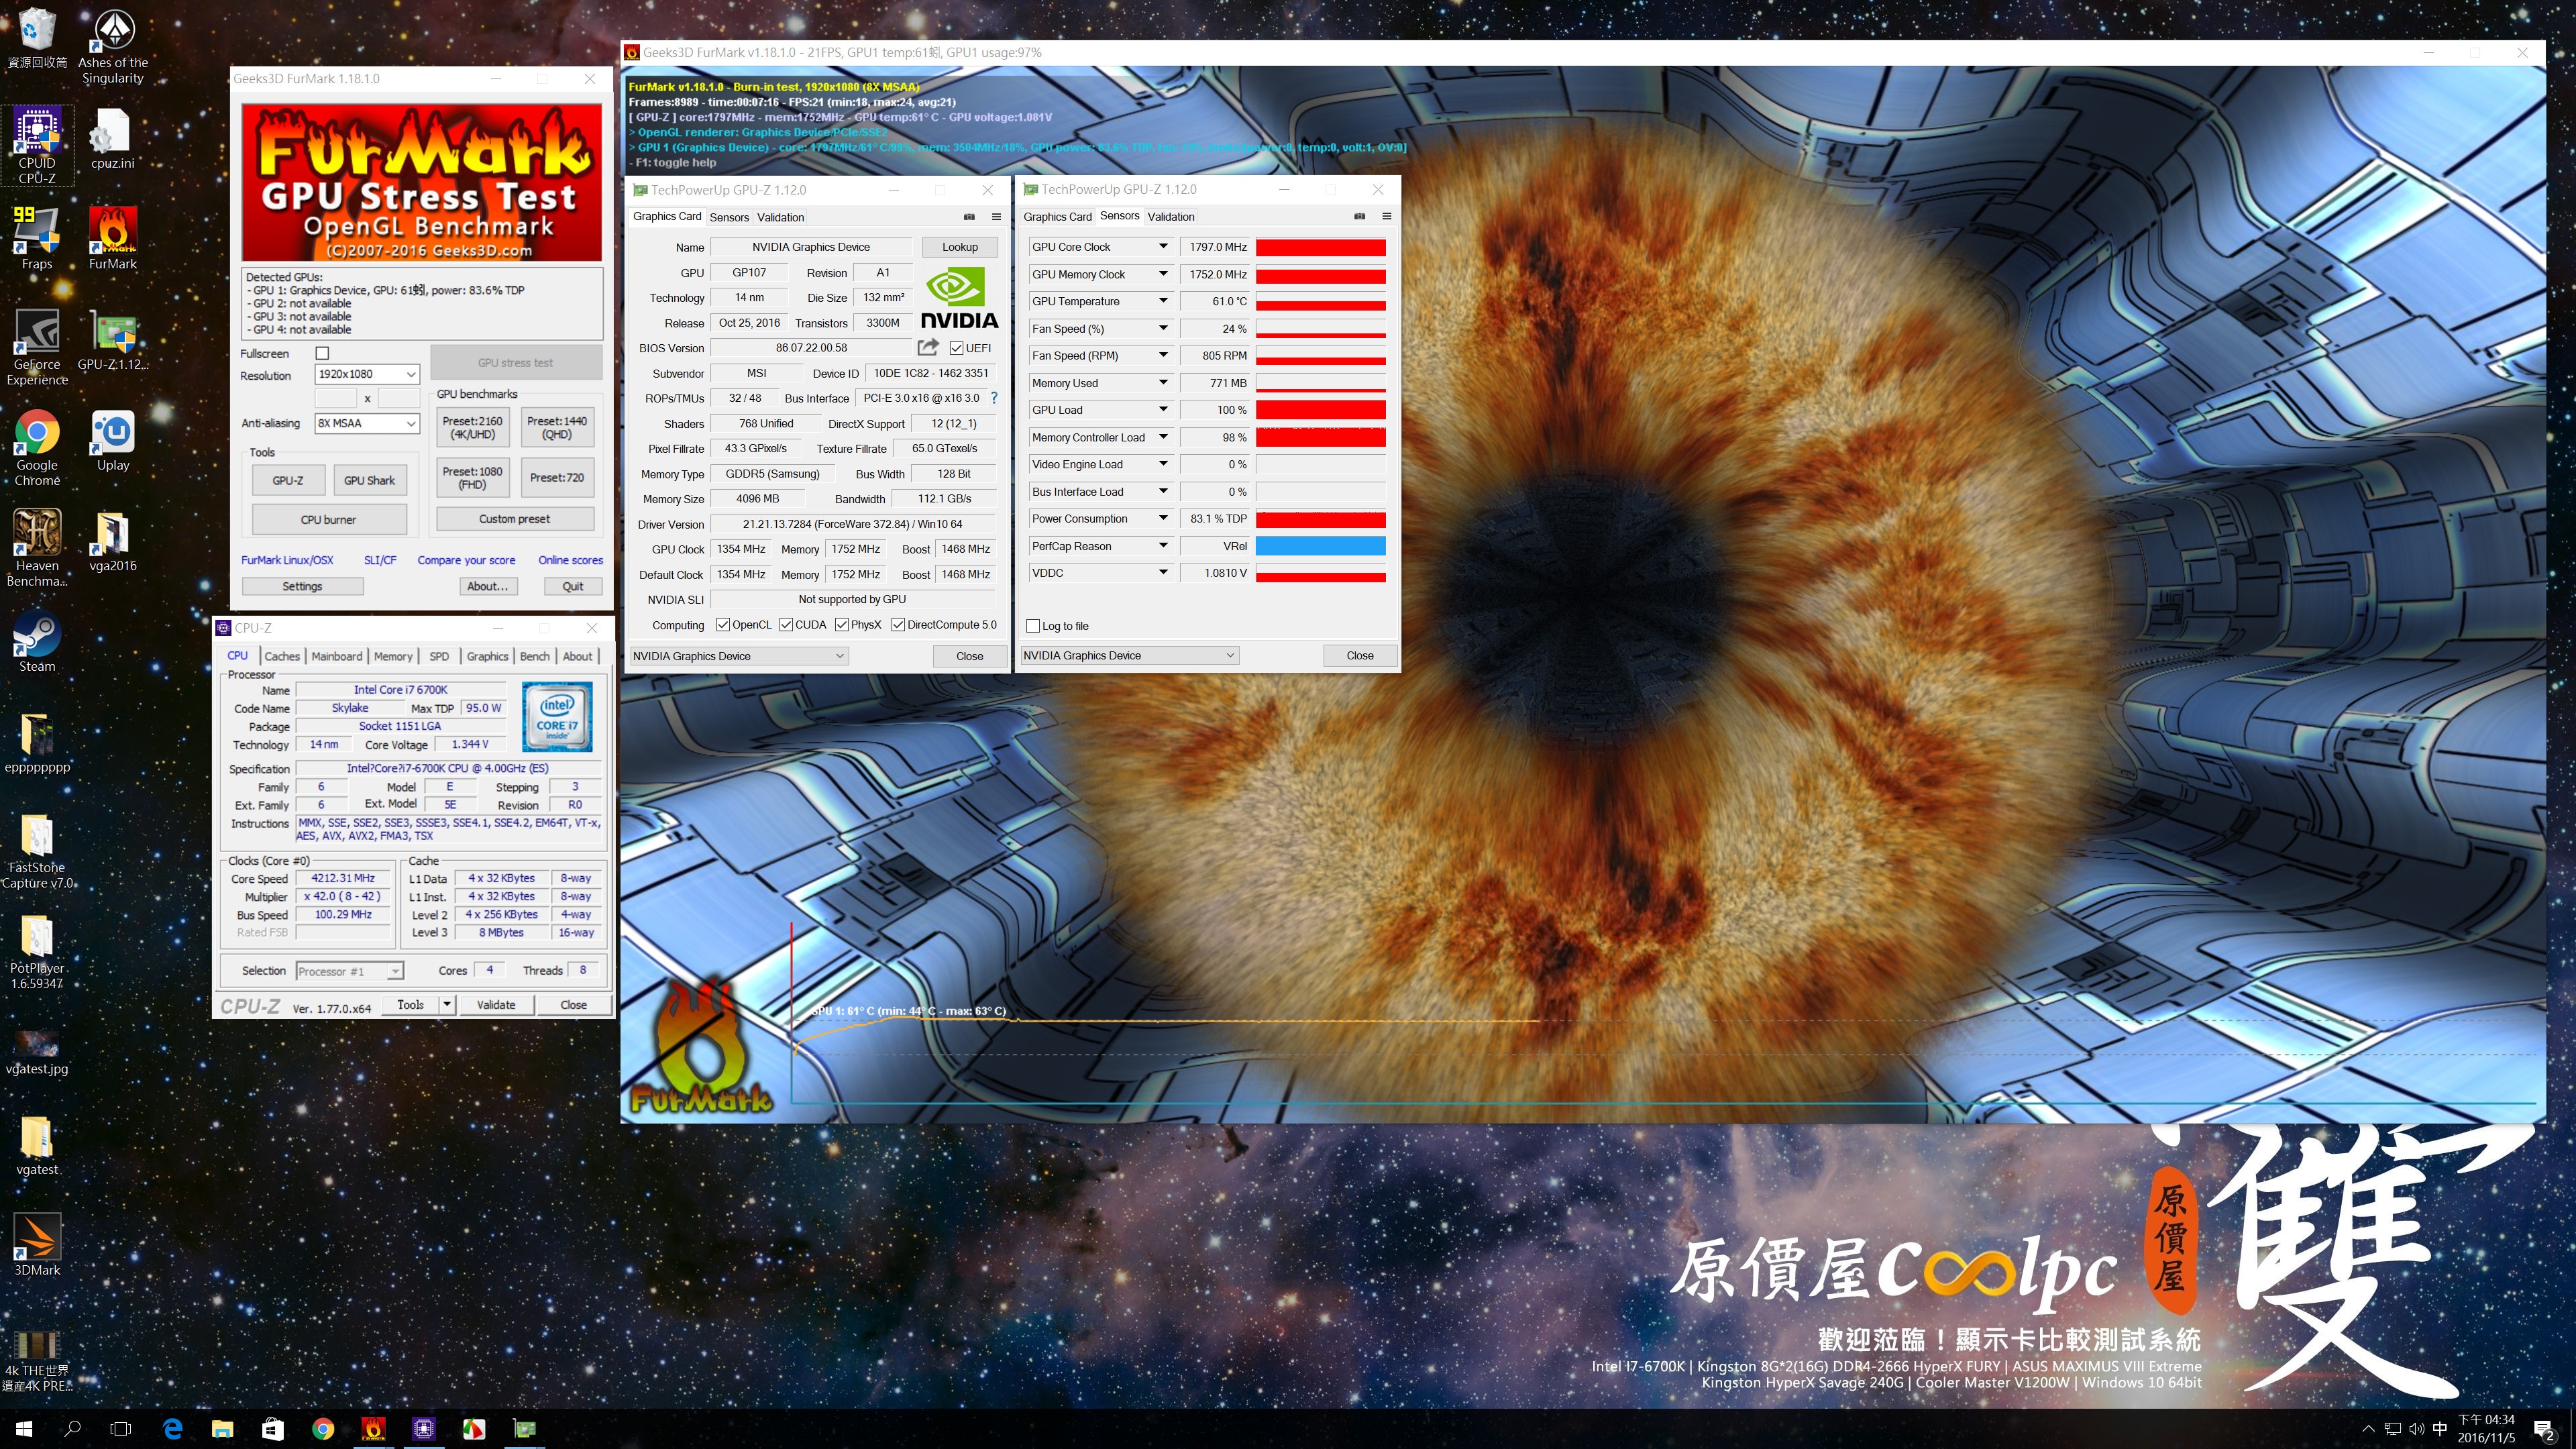This screenshot has width=2576, height=1449.
Task: Open the Resolution 1920x1080 dropdown
Action: tap(367, 374)
